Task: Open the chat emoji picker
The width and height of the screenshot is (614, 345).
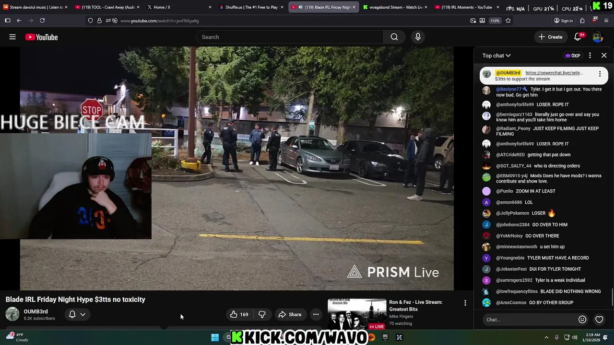Action: pyautogui.click(x=582, y=320)
